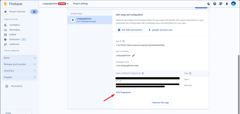Screen dimensions: 240x114
Task: Open the user account avatar
Action: point(233,4)
